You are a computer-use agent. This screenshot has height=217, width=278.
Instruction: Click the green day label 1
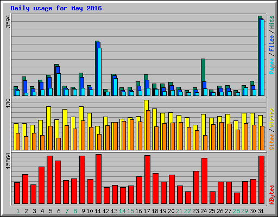(x=18, y=211)
